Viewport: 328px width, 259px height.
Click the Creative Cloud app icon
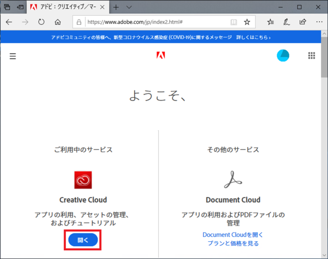click(x=83, y=180)
